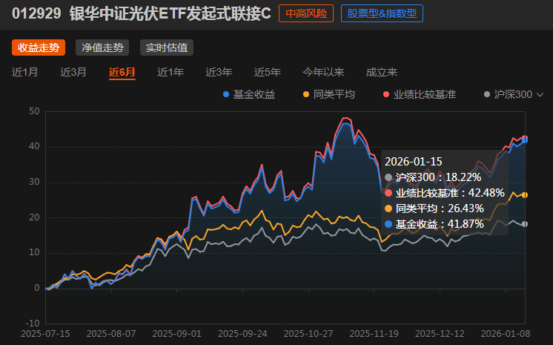Click the x-axis label 2025-07-15
The image size is (553, 345).
[45, 334]
